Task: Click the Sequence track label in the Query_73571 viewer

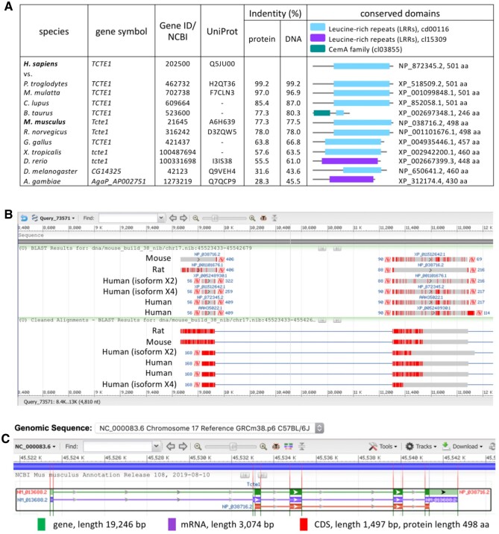Action: (x=31, y=236)
